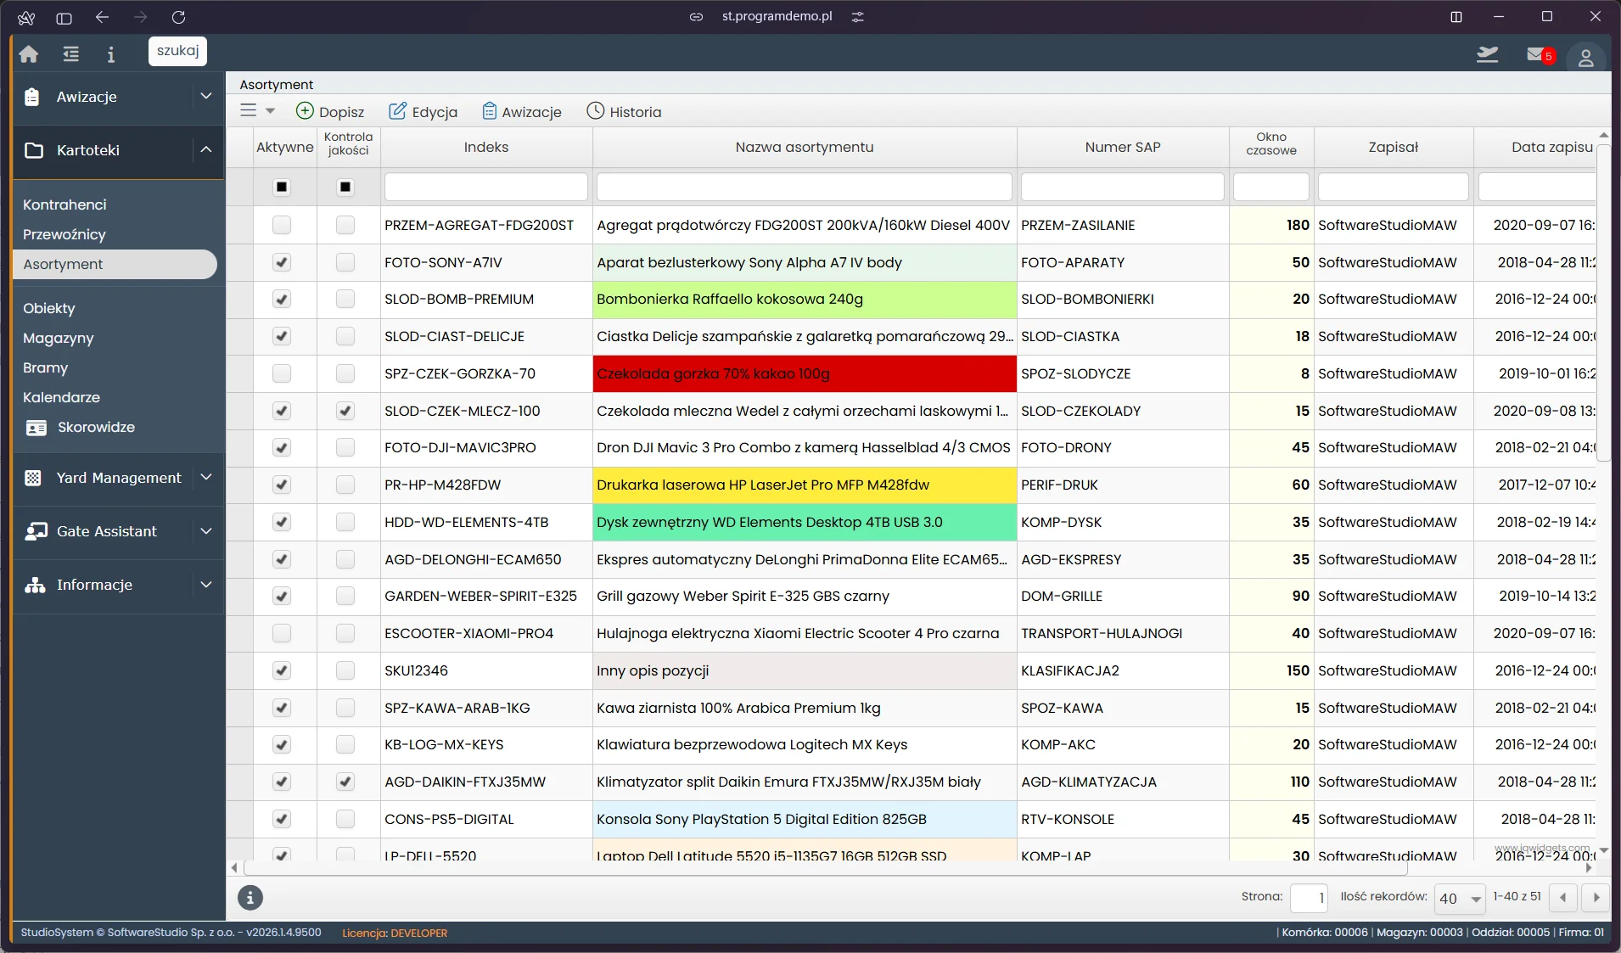Click the Edycja pencil icon
This screenshot has width=1621, height=953.
[x=397, y=111]
